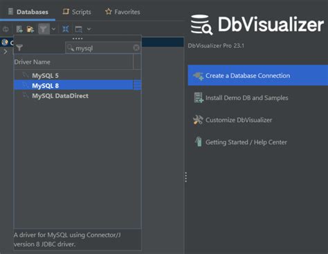This screenshot has width=328, height=254.
Task: Click the menu icon on the MySQL 8 row
Action: (x=137, y=86)
